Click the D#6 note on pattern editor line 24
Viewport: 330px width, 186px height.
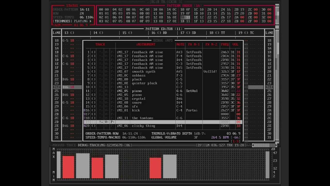point(65,87)
